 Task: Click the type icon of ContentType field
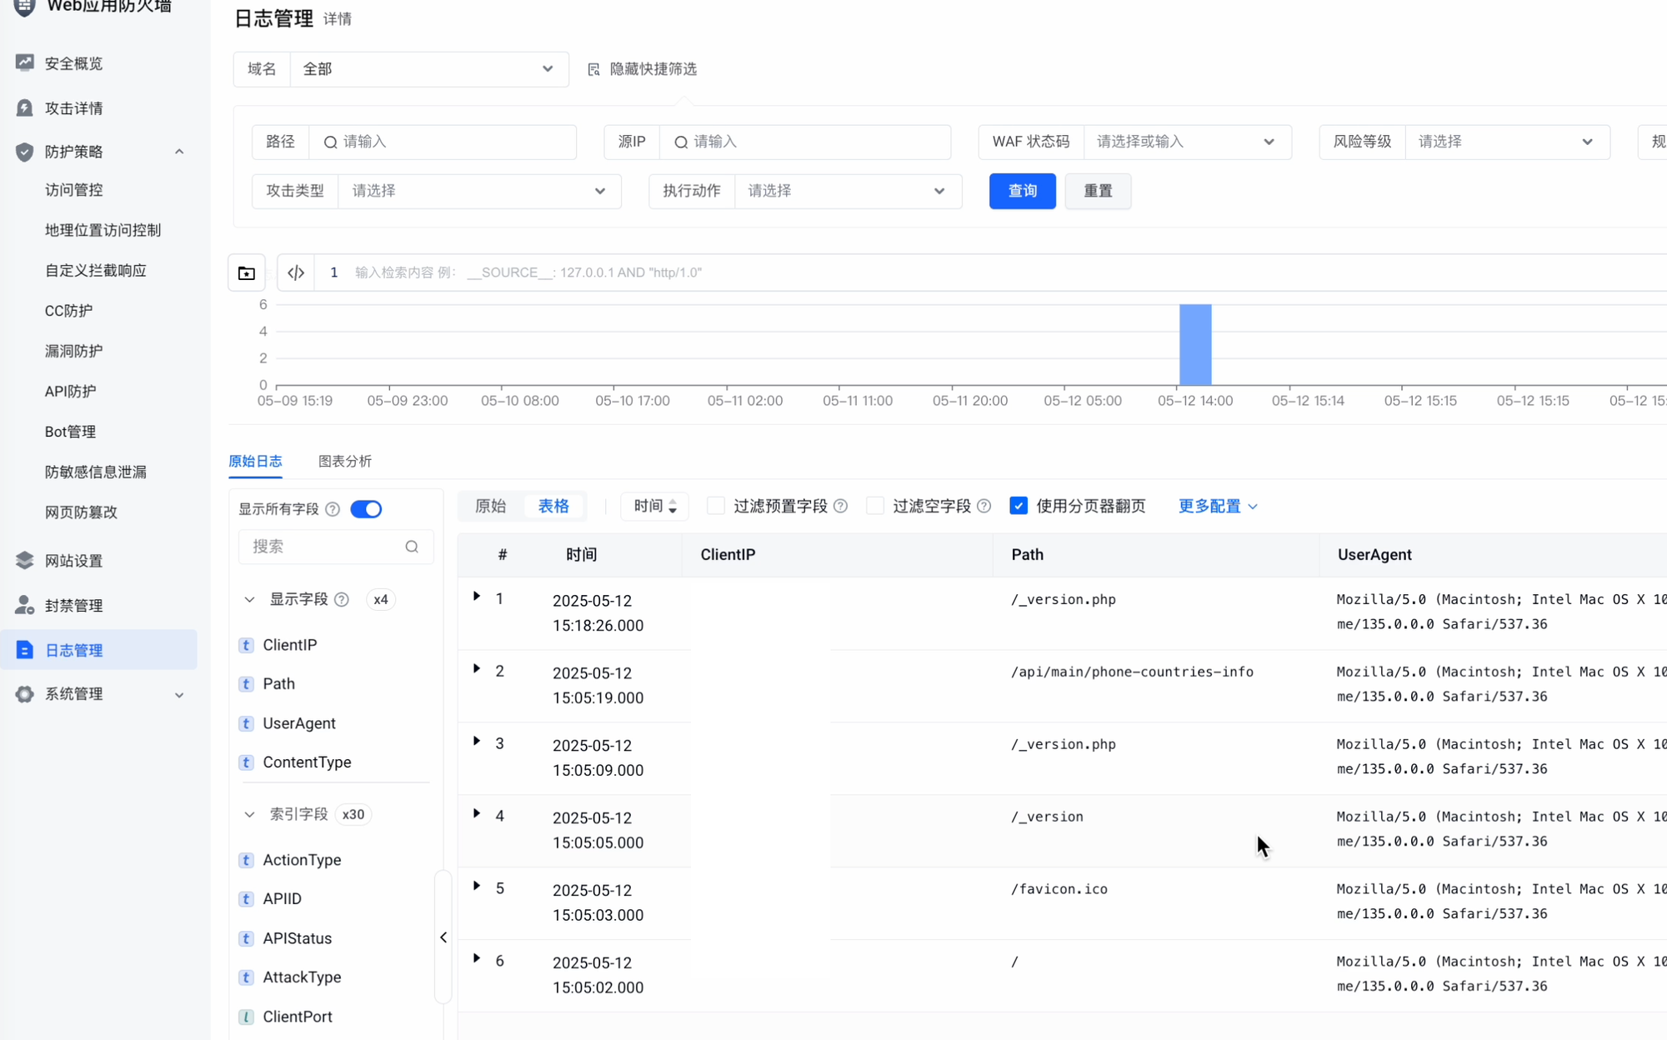point(246,762)
